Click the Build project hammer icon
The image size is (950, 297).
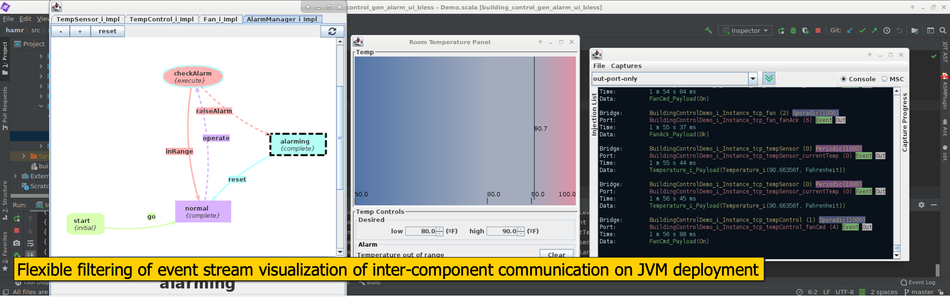(x=708, y=30)
